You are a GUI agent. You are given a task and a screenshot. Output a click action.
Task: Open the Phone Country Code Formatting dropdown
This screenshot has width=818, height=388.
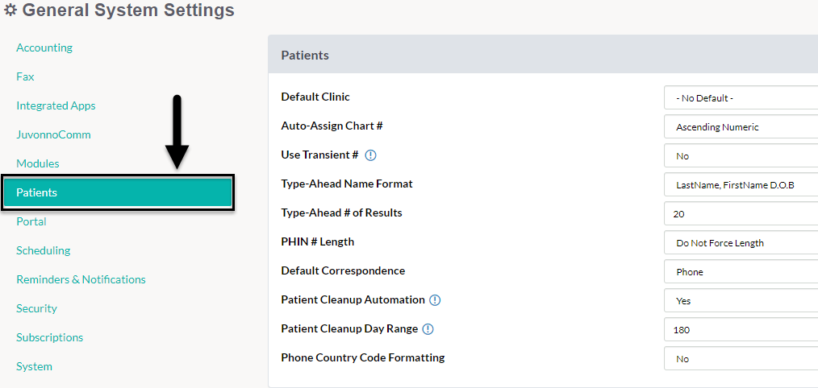741,359
